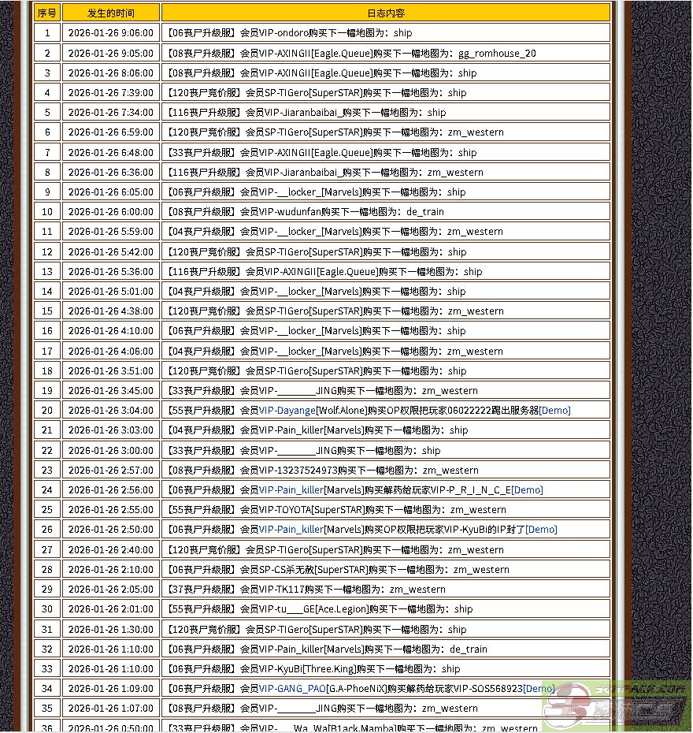
Task: Click the VIP-TK117 log entry in row 29
Action: [x=306, y=590]
